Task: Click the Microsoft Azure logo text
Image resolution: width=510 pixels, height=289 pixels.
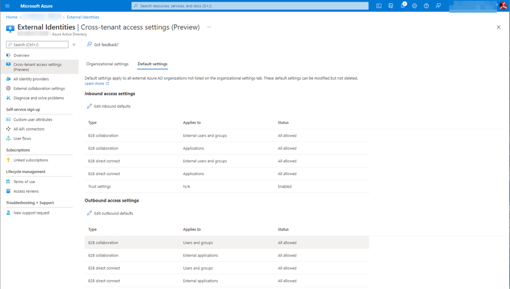Action: tap(36, 6)
